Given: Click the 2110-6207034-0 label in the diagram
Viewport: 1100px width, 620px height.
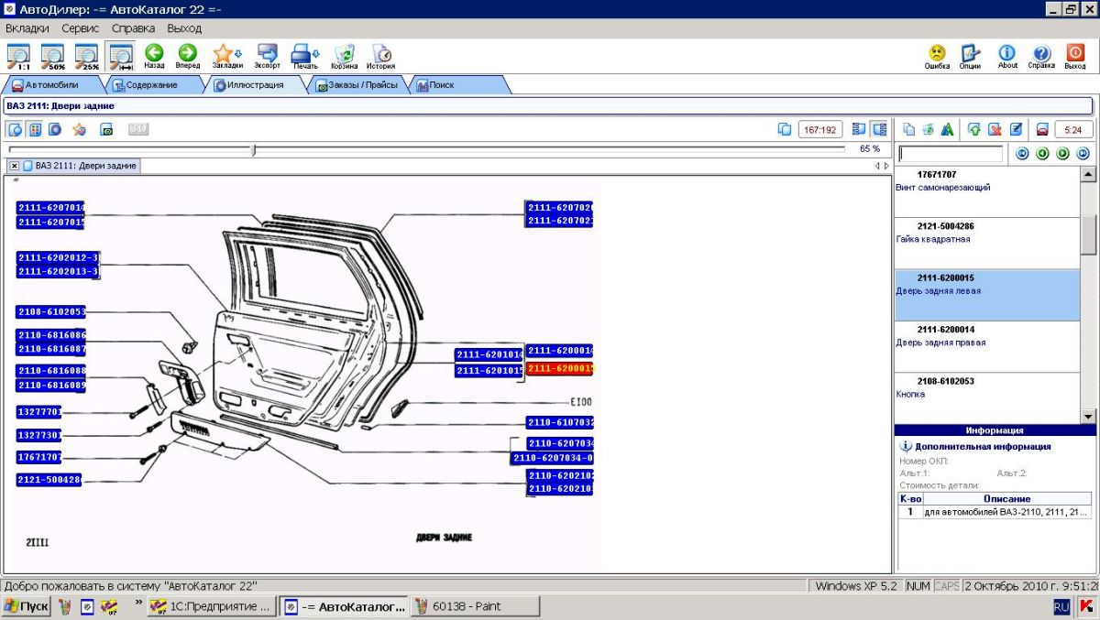Looking at the screenshot, I should tap(552, 458).
